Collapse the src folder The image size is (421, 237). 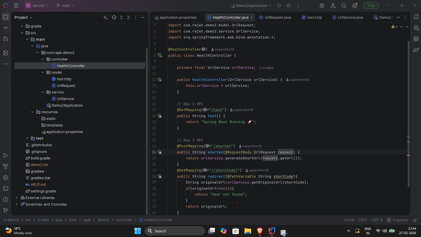[x=22, y=33]
